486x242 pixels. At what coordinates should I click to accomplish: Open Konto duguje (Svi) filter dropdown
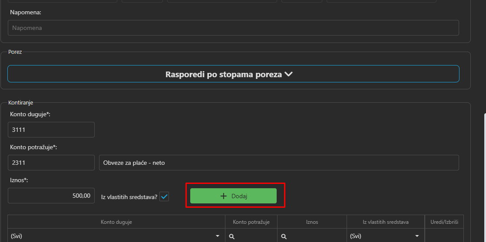click(x=217, y=236)
